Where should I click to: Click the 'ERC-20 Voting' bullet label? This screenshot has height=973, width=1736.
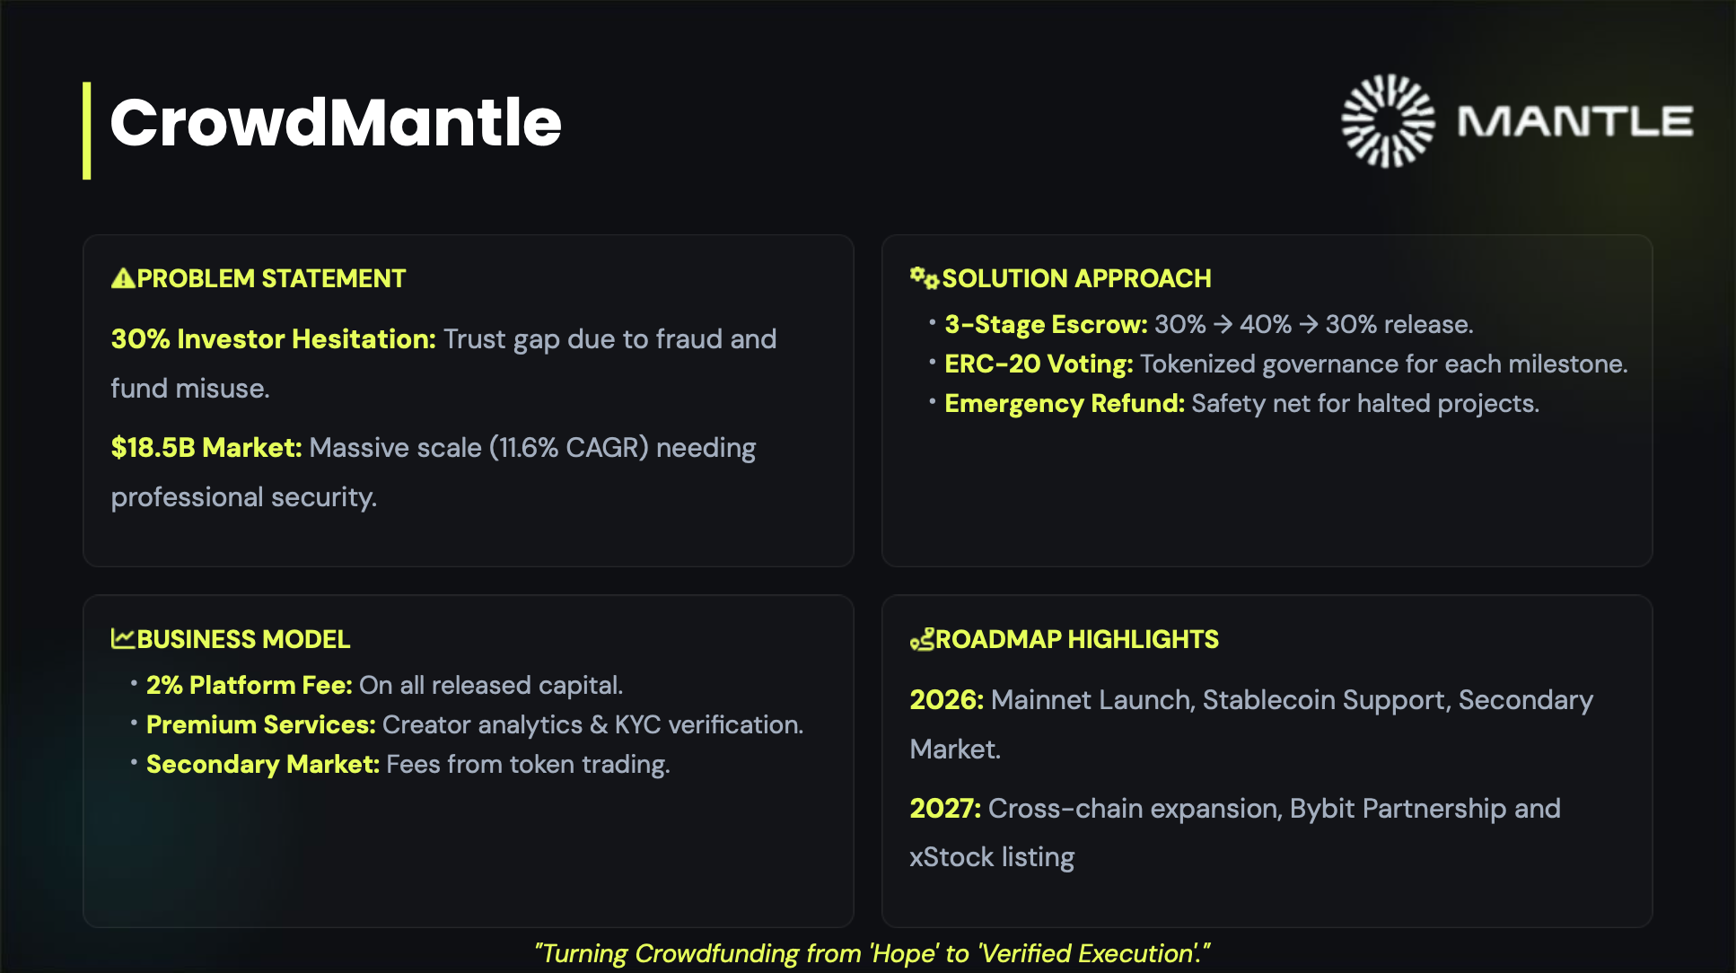click(x=1039, y=364)
